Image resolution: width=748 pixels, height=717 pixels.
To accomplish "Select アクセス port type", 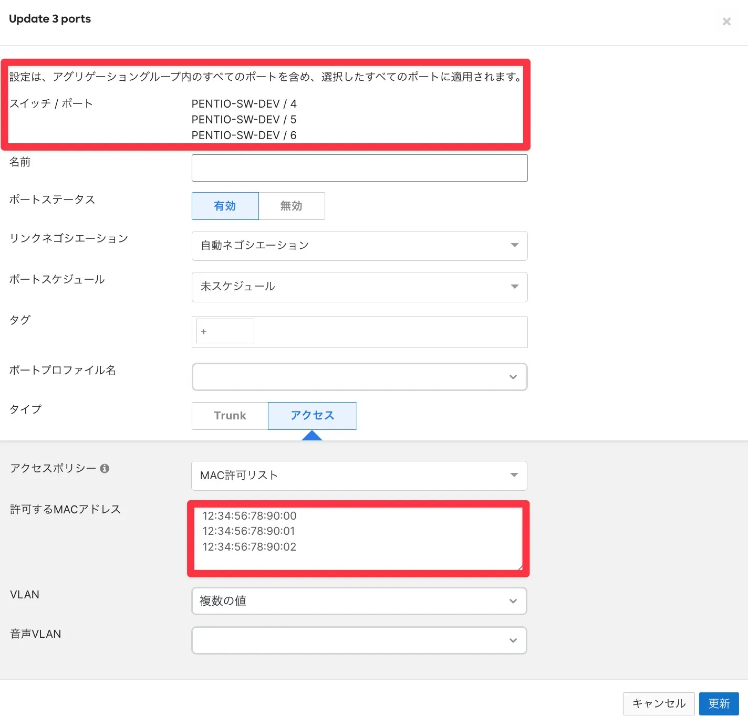I will (x=313, y=416).
